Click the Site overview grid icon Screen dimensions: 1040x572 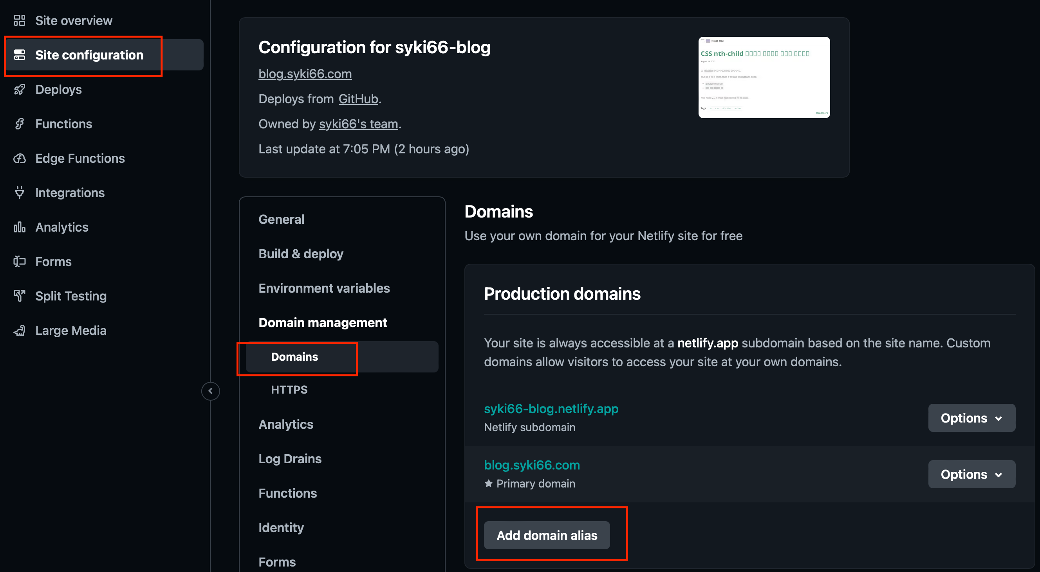pos(19,20)
